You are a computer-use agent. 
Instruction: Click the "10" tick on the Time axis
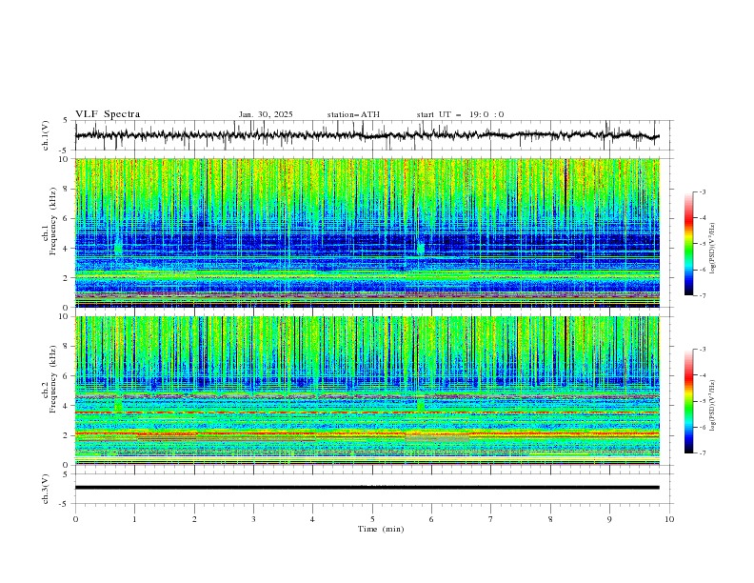[669, 519]
